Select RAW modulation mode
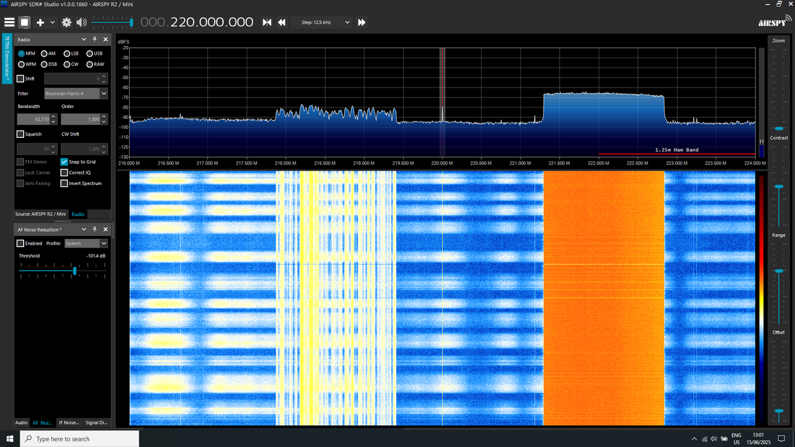 click(x=95, y=64)
